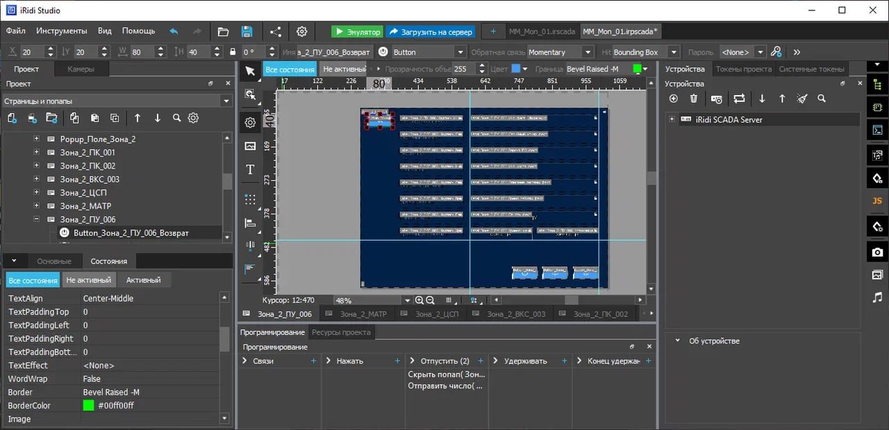Select the Text tool
889x430 pixels.
click(x=250, y=170)
